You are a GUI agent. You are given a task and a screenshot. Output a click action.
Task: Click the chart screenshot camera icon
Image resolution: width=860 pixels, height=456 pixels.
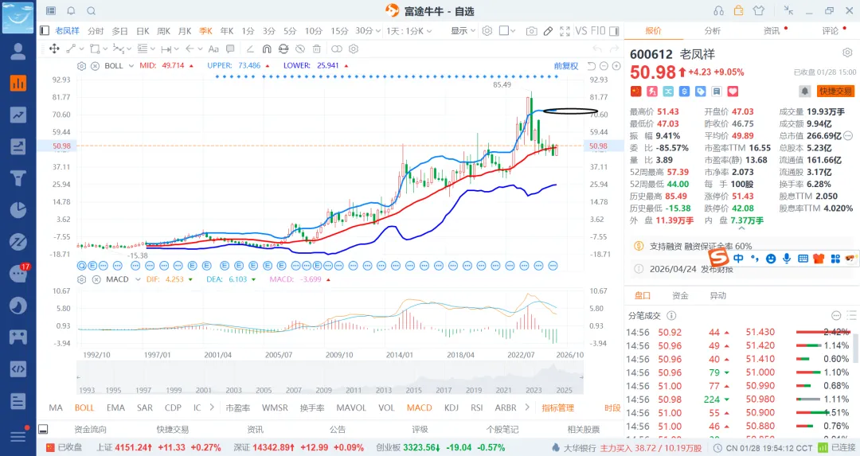point(531,31)
